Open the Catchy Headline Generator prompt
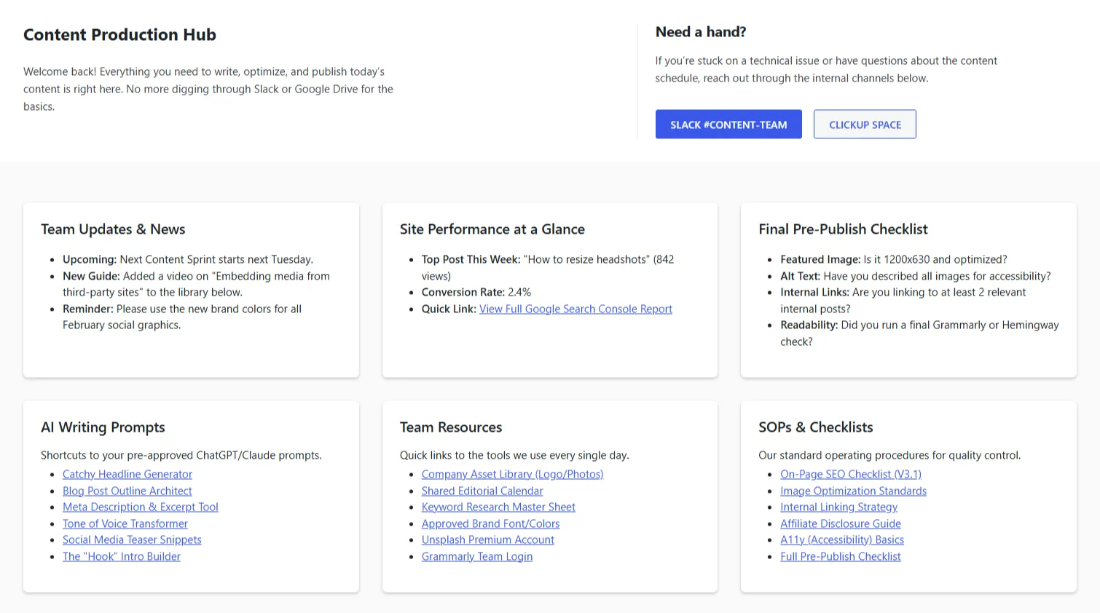Image resolution: width=1100 pixels, height=613 pixels. [127, 474]
